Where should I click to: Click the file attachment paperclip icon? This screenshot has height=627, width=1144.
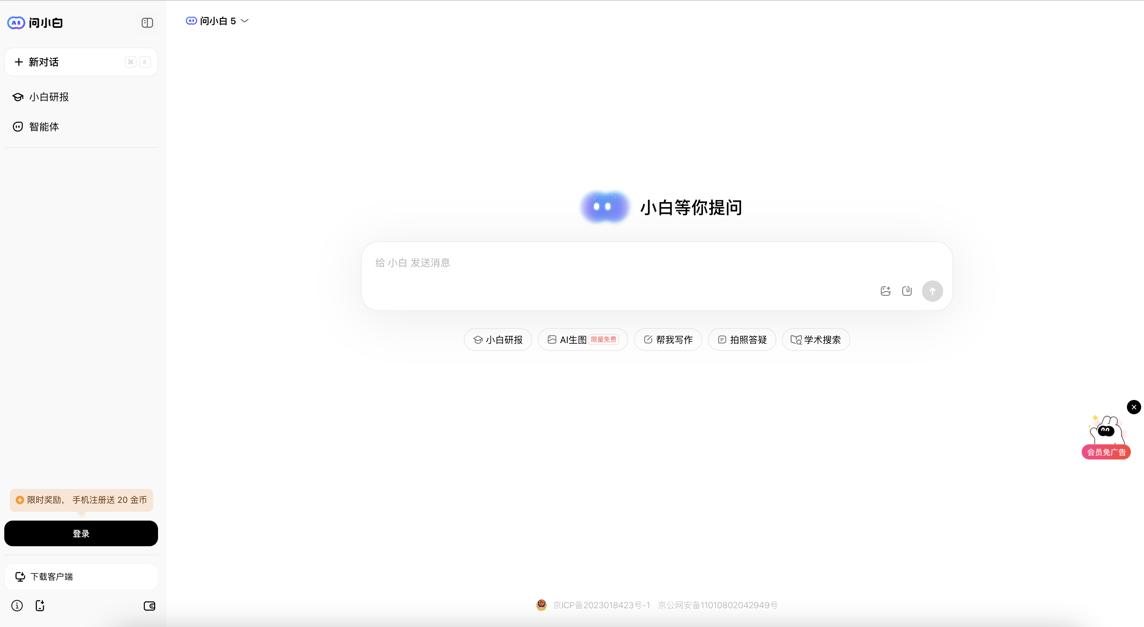[x=907, y=291]
